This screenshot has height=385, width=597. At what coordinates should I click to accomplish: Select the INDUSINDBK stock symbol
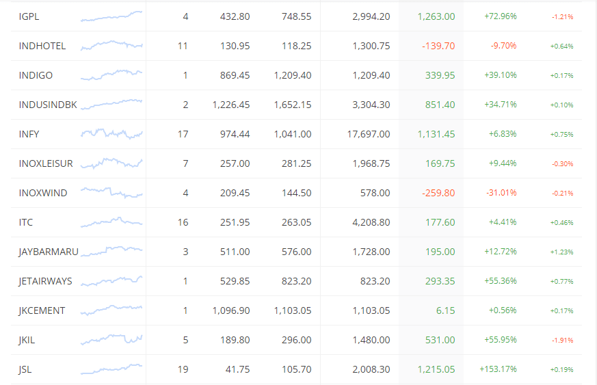click(x=48, y=105)
